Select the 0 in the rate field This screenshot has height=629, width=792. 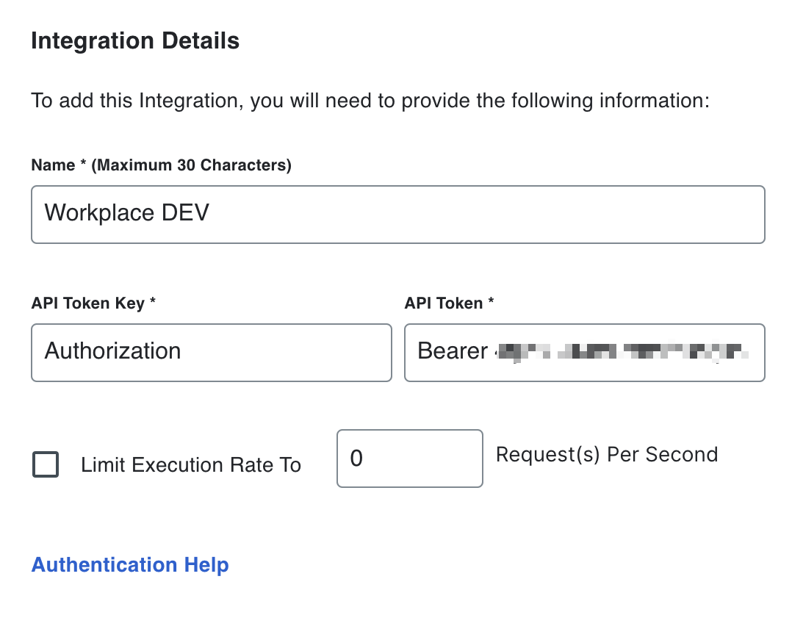point(356,458)
